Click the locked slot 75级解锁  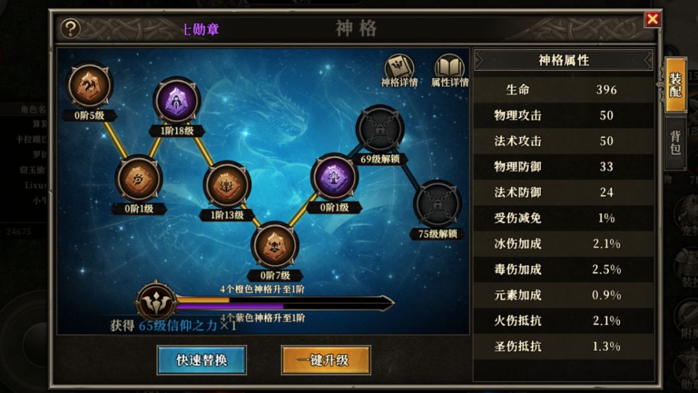click(438, 204)
